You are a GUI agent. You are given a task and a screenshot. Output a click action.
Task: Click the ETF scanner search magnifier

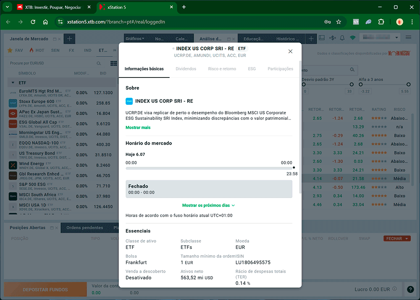(x=352, y=70)
